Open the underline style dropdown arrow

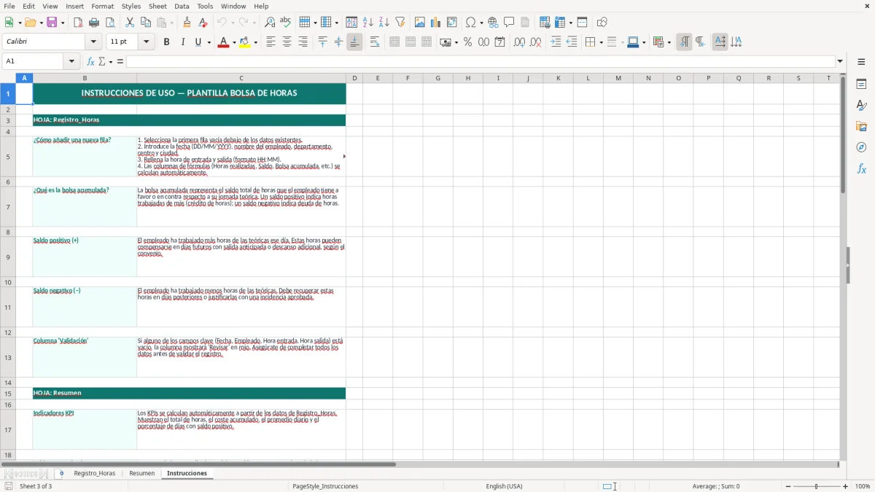[x=209, y=42]
